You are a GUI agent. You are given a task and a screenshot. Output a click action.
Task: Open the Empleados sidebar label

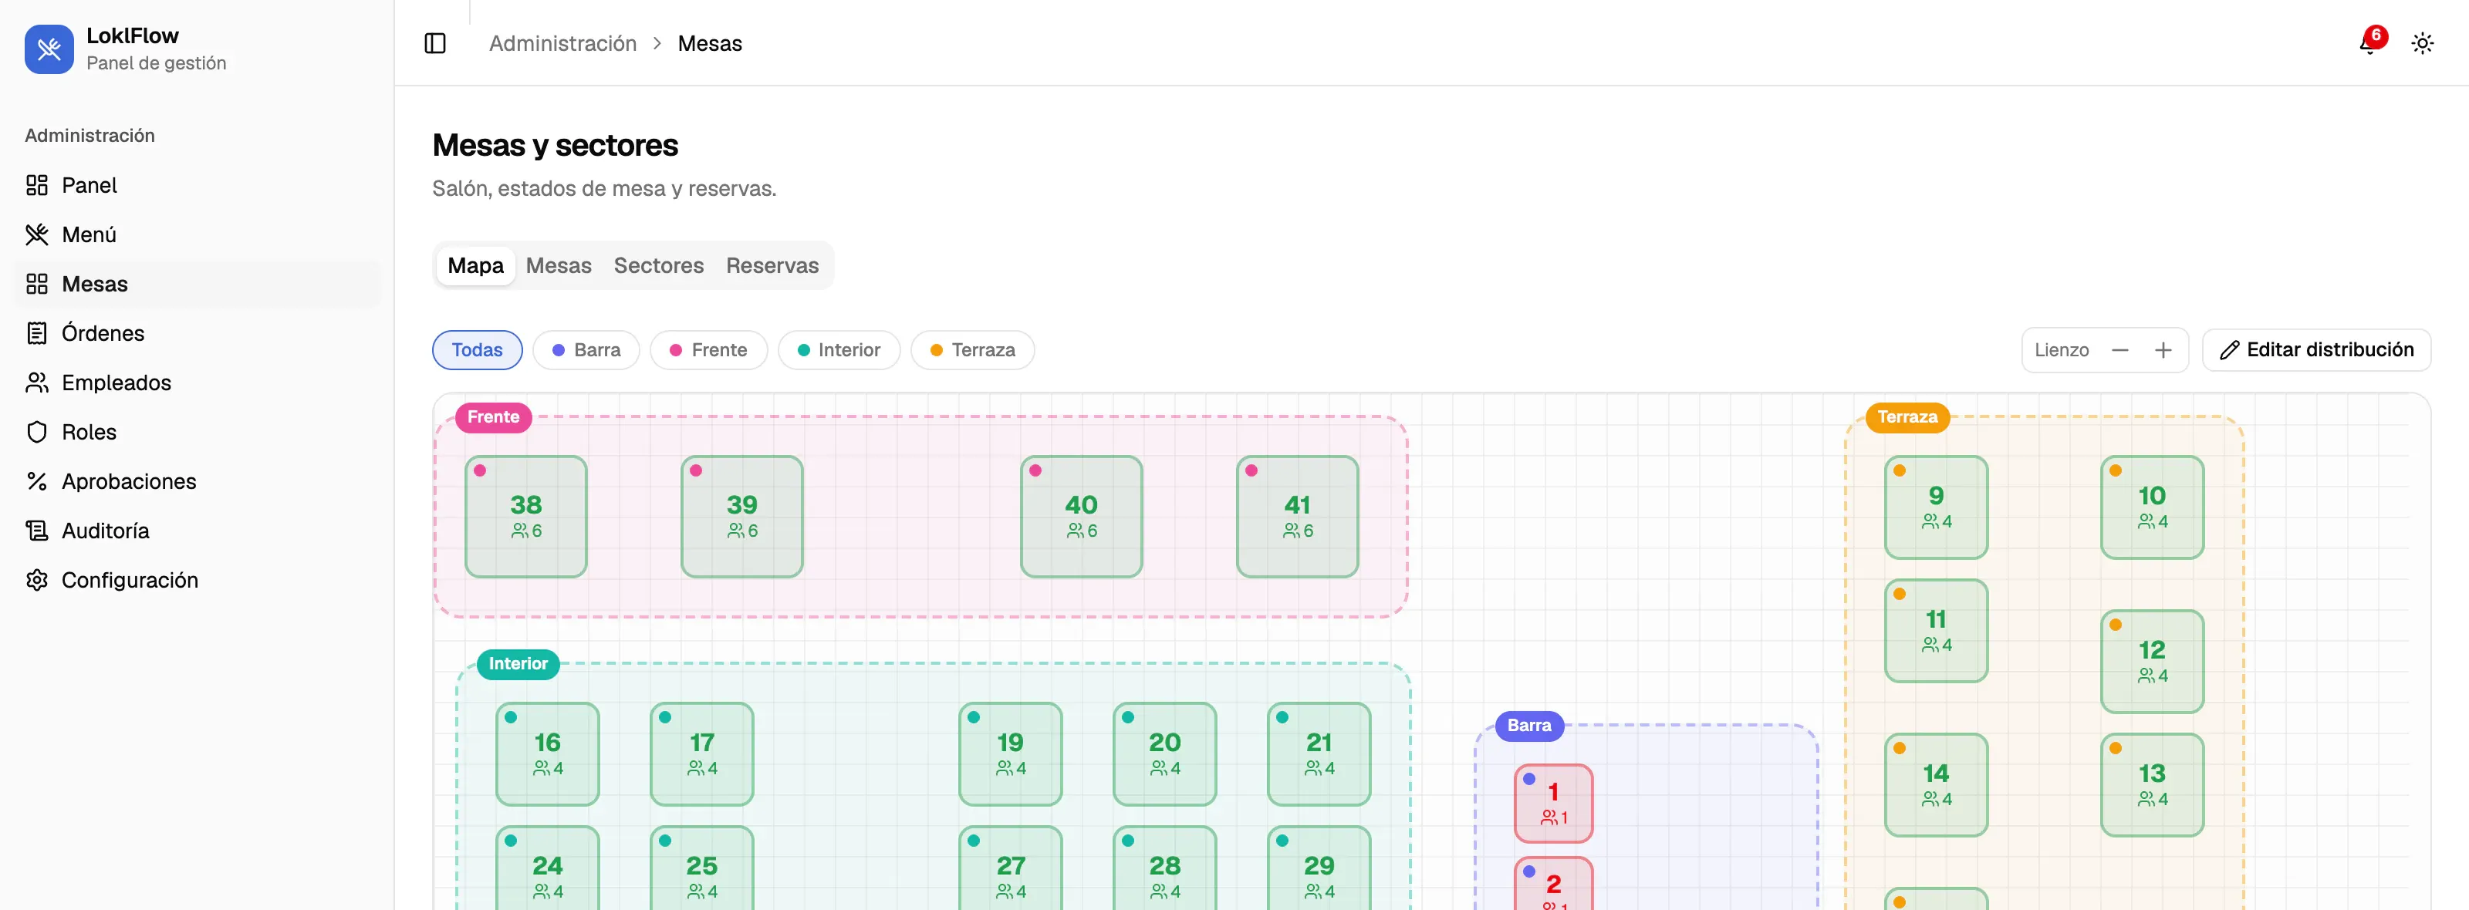tap(117, 383)
